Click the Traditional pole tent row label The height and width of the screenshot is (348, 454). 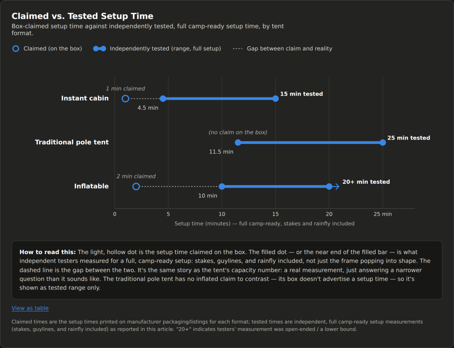(x=72, y=142)
